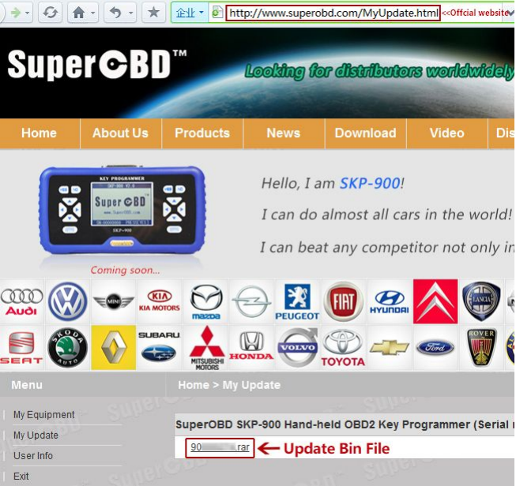
Task: Select the Audi brand logo
Action: coord(21,301)
